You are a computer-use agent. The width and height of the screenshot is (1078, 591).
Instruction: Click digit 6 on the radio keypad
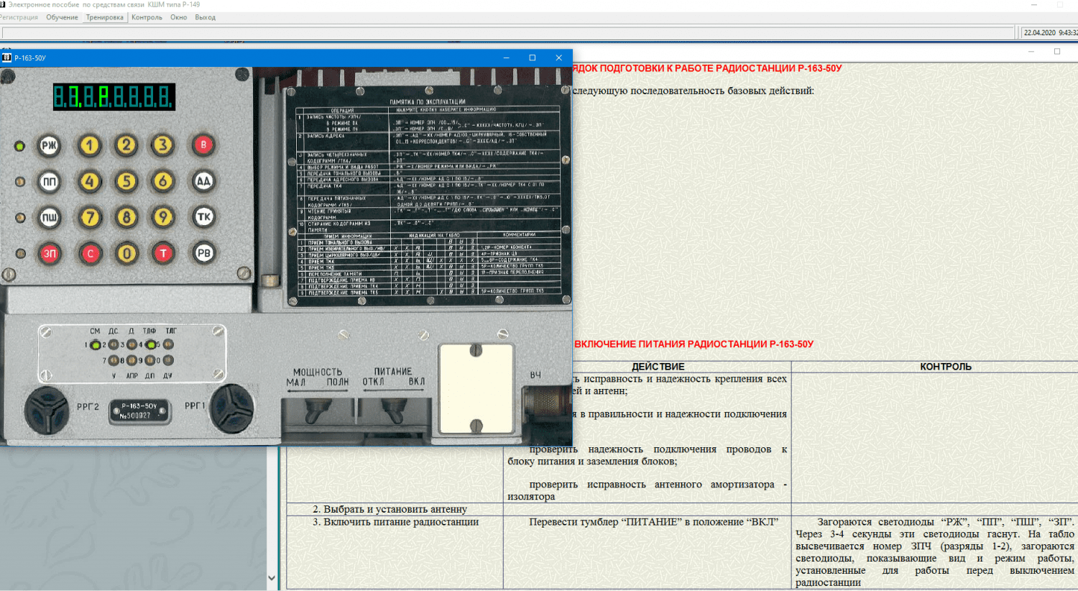(163, 182)
